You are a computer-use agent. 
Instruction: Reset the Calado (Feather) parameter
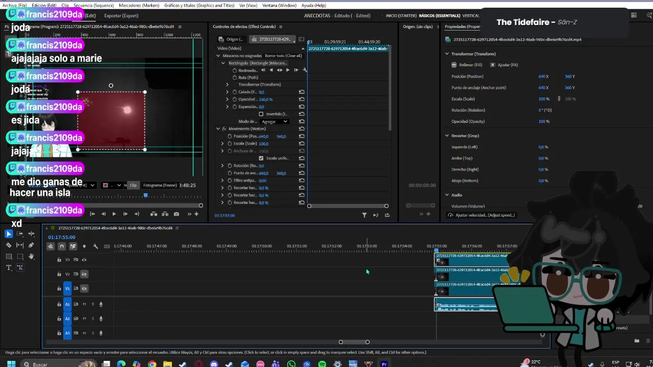pyautogui.click(x=302, y=92)
